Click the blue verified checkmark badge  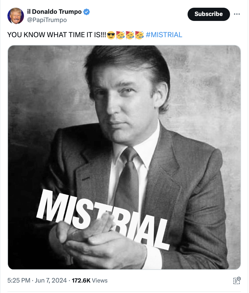(x=86, y=12)
